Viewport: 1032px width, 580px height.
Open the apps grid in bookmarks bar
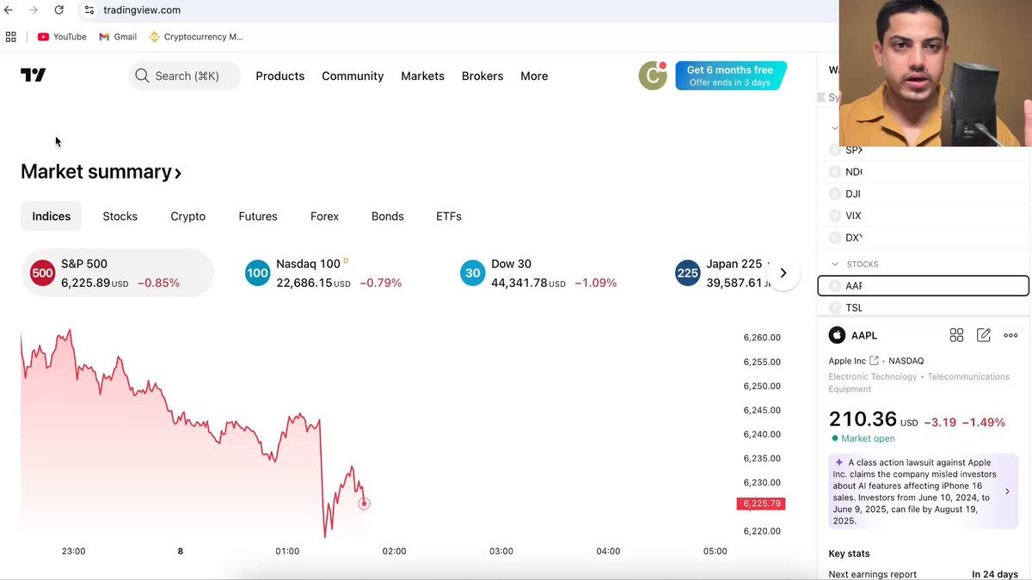pos(11,37)
